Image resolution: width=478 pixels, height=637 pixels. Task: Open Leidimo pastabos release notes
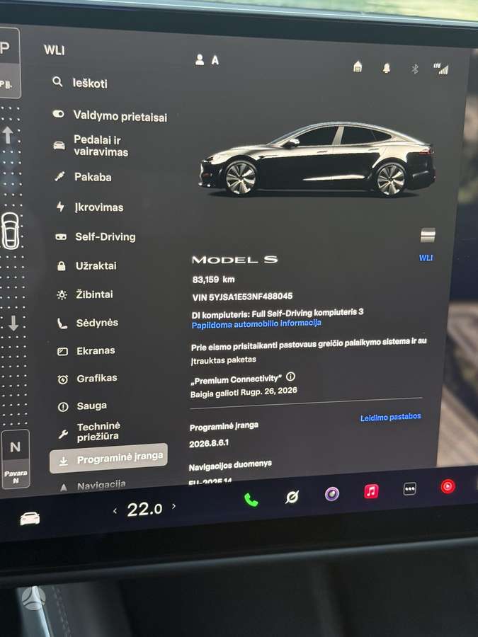[391, 417]
